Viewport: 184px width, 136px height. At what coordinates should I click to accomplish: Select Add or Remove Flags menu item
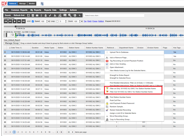119,57
